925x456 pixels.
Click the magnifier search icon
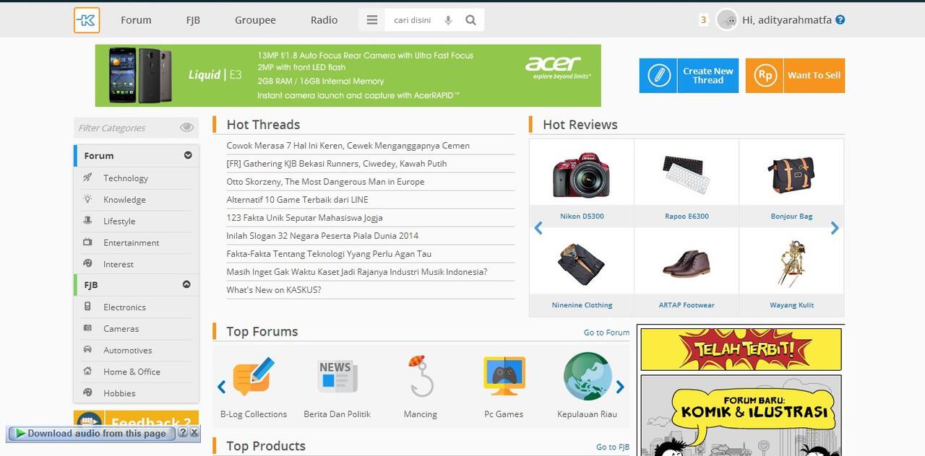pos(471,20)
